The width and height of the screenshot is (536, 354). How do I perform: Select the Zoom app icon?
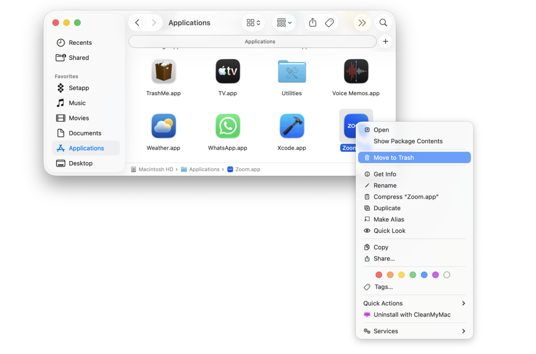click(x=351, y=126)
